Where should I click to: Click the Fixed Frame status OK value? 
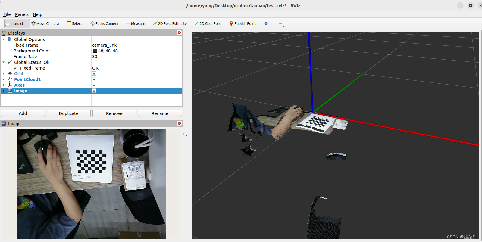point(95,68)
